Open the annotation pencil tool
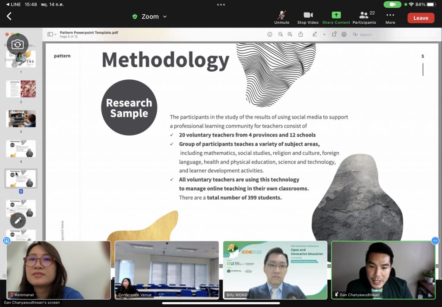 click(18, 220)
